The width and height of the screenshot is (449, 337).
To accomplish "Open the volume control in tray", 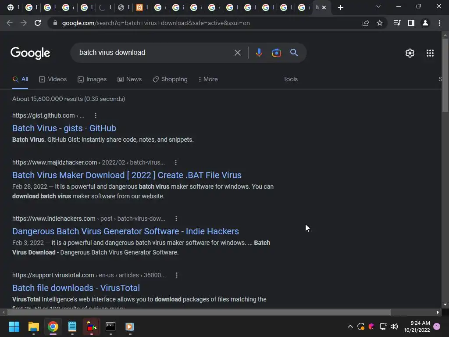I will coord(394,326).
